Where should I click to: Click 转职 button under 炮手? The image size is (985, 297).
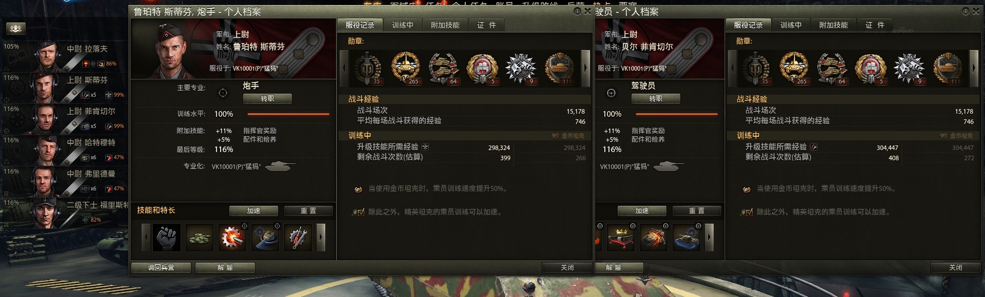coord(267,98)
